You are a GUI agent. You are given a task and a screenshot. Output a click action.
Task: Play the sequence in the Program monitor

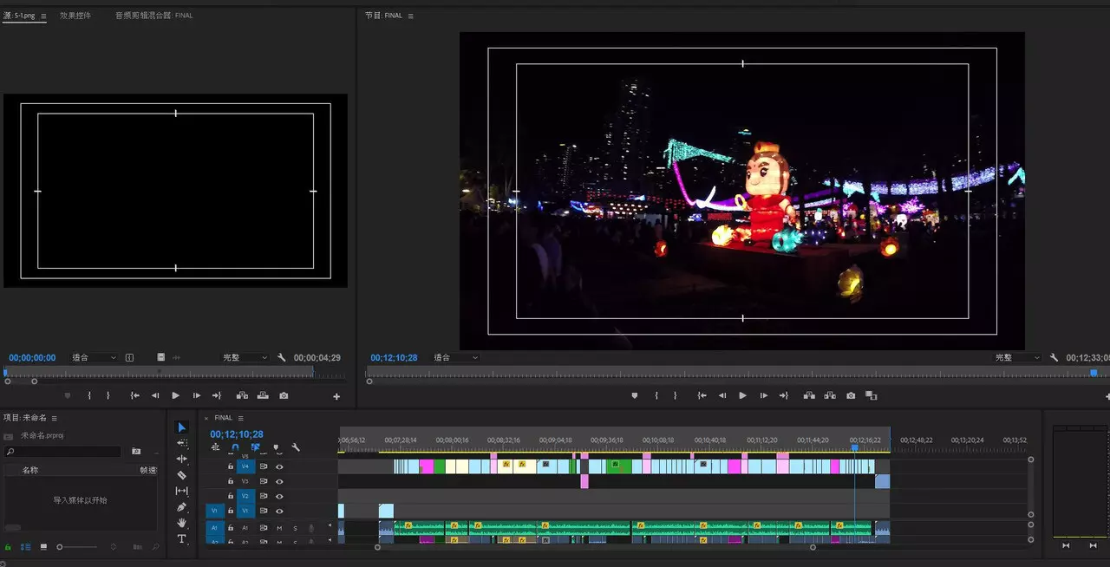742,395
